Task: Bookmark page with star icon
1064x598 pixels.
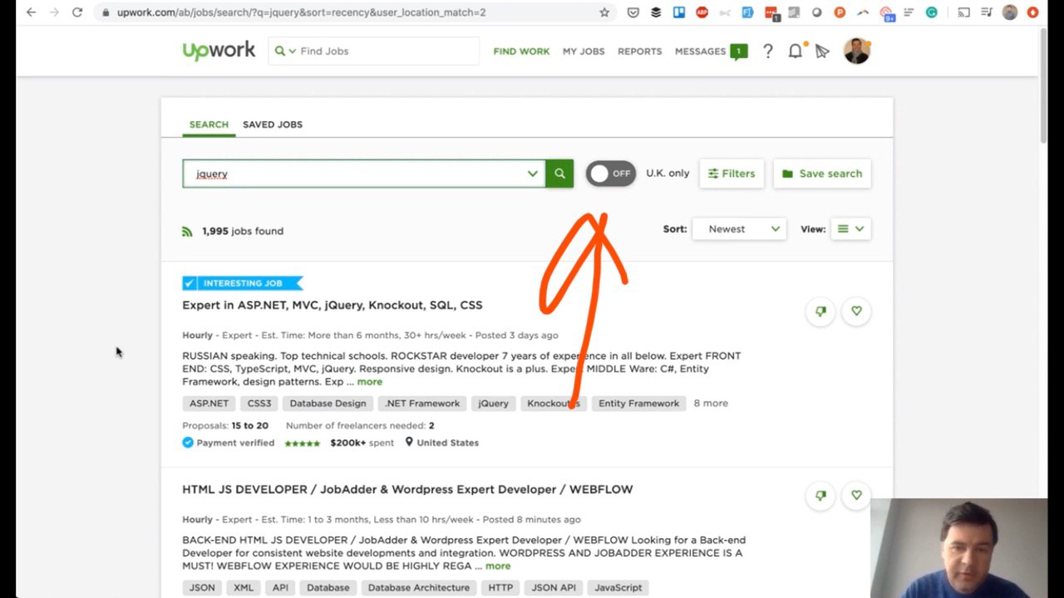Action: click(x=604, y=12)
